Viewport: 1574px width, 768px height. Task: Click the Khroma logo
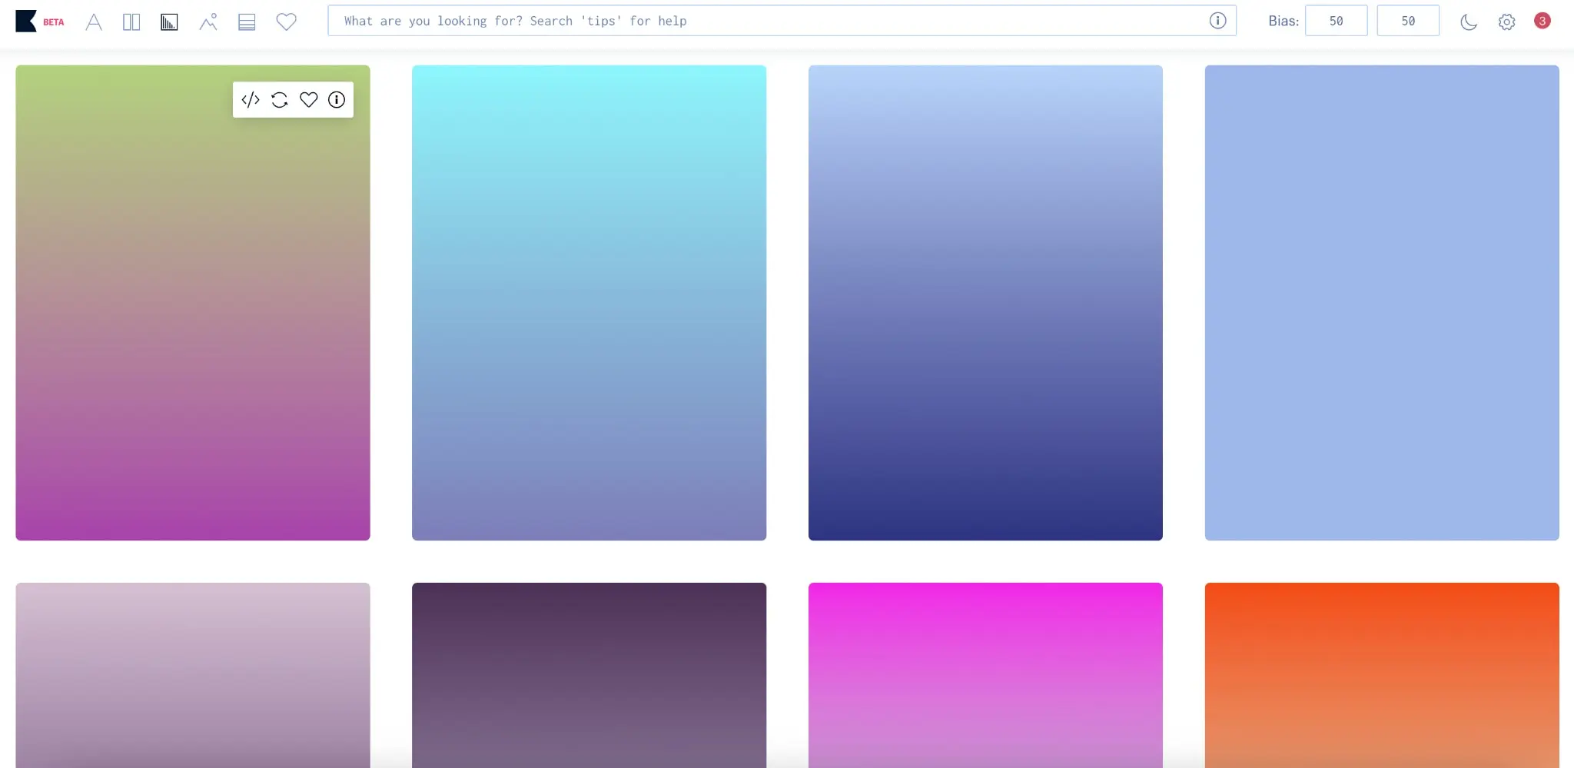(x=25, y=21)
